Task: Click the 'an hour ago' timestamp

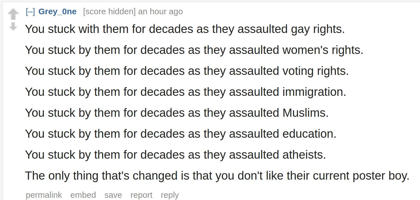Action: (161, 11)
